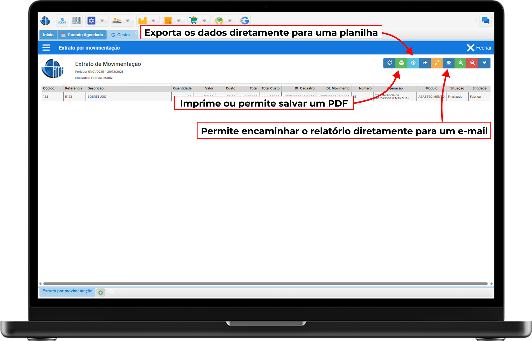Click the orange fullscreen expand icon
The width and height of the screenshot is (532, 341).
point(437,63)
